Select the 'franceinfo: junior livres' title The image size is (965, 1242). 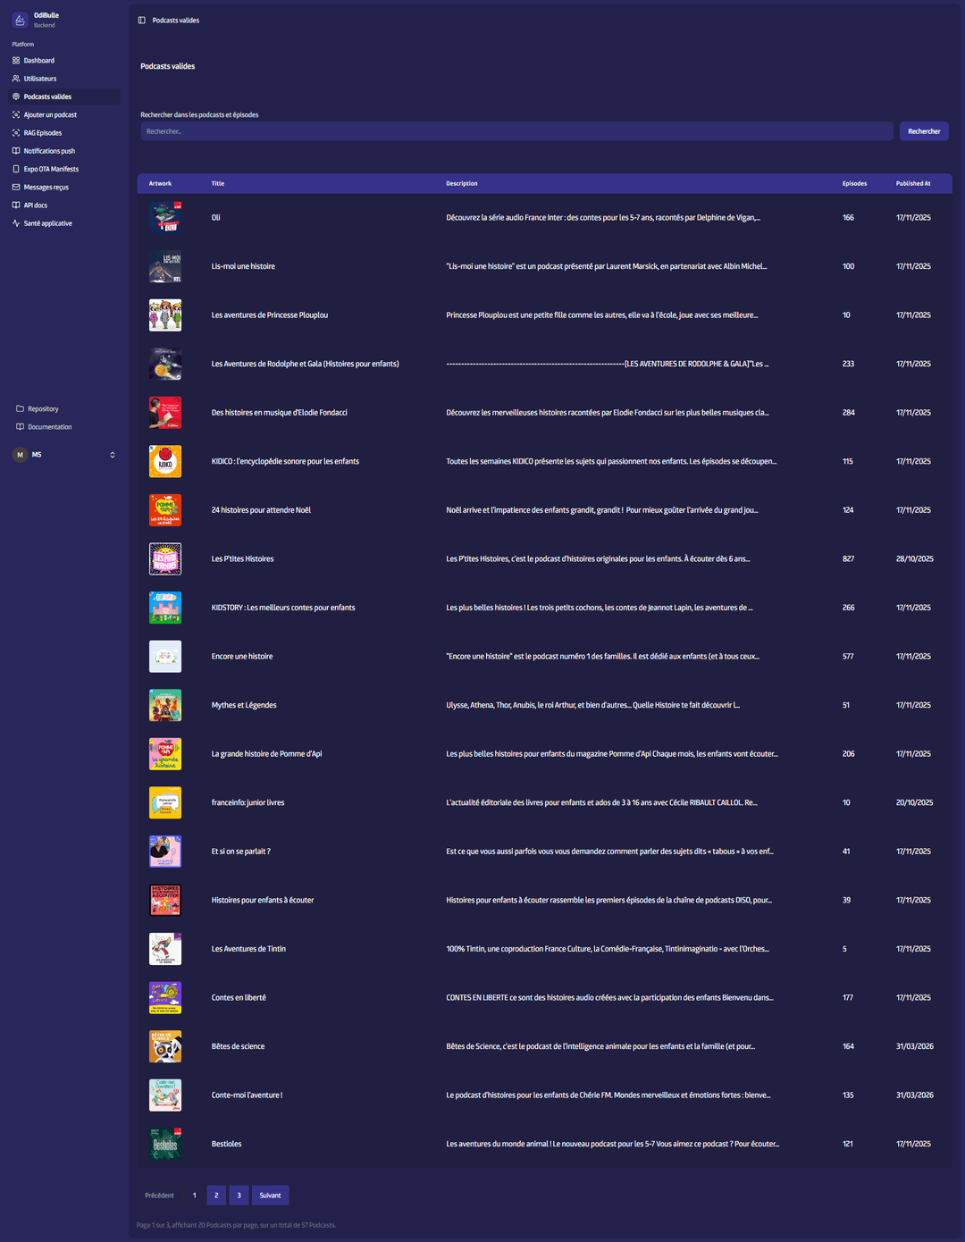click(248, 802)
